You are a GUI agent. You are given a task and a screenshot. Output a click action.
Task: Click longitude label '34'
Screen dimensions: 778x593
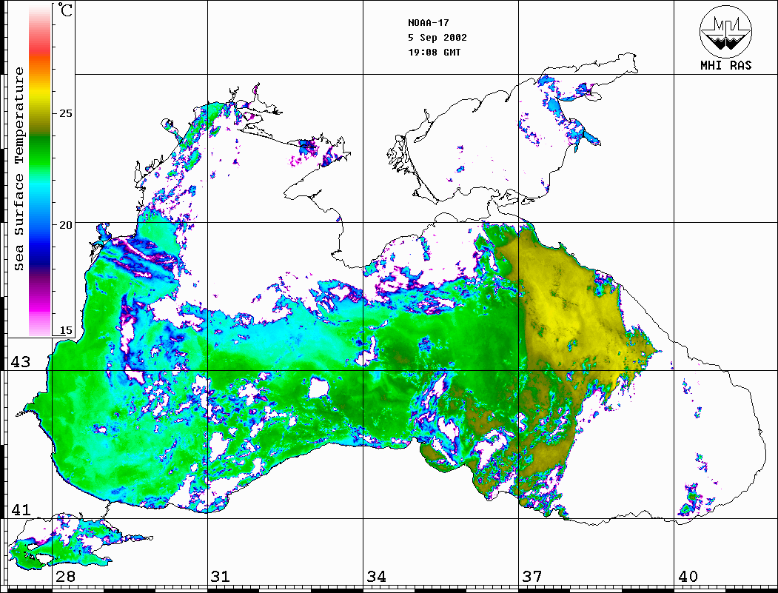point(377,577)
